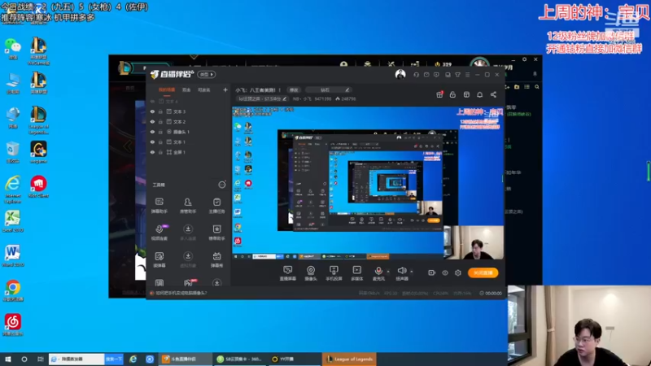Download the multi-person link tool
Screen dimensions: 651x366
pos(188,233)
